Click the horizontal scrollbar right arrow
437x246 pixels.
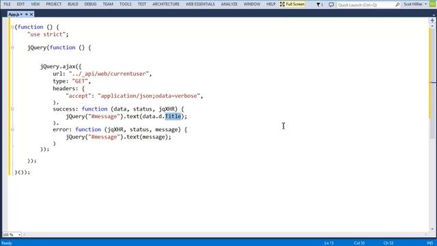point(425,235)
